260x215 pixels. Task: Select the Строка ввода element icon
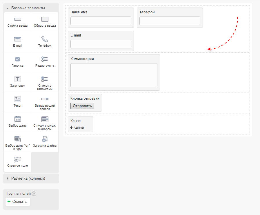[18, 19]
